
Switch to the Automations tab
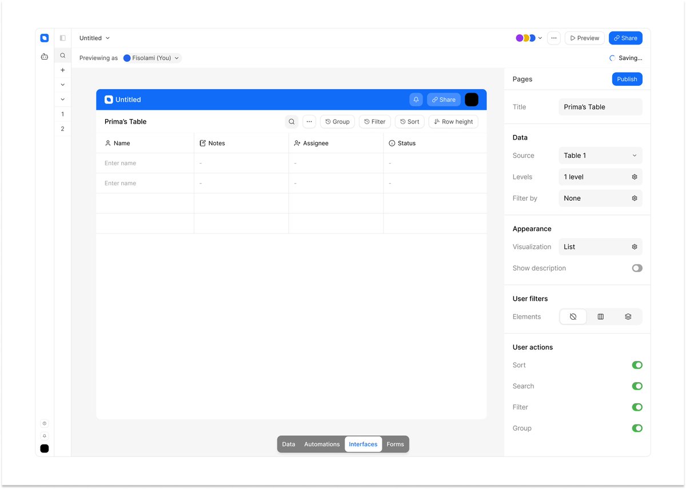[x=322, y=444]
